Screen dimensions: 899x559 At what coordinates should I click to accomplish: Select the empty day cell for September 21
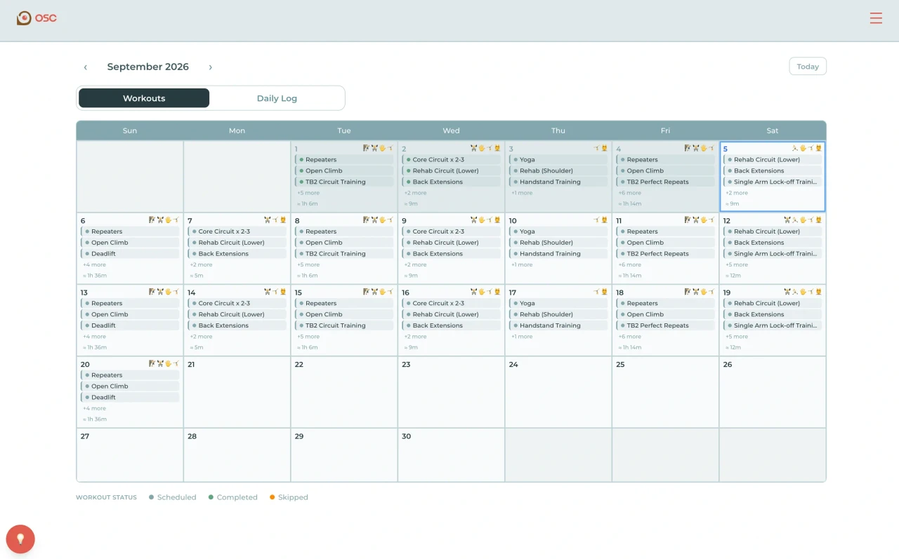(x=237, y=392)
